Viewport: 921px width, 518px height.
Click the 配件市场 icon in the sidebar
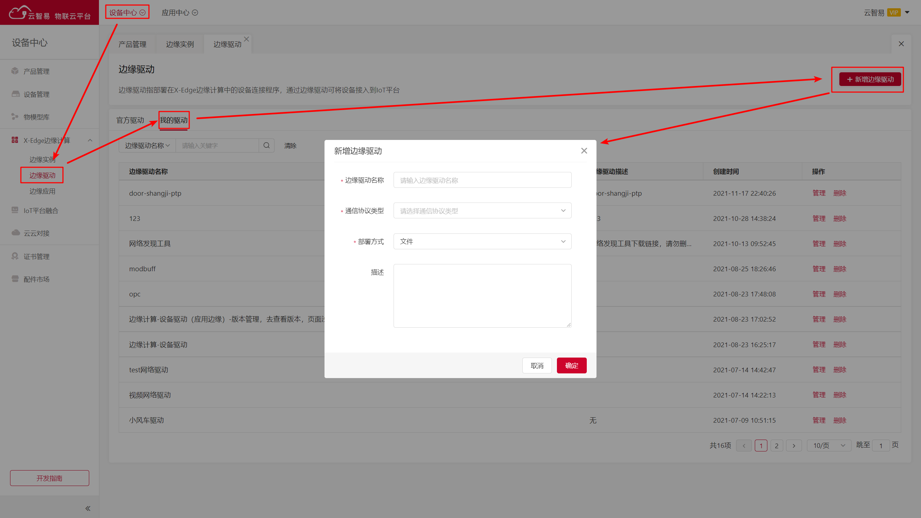coord(15,279)
